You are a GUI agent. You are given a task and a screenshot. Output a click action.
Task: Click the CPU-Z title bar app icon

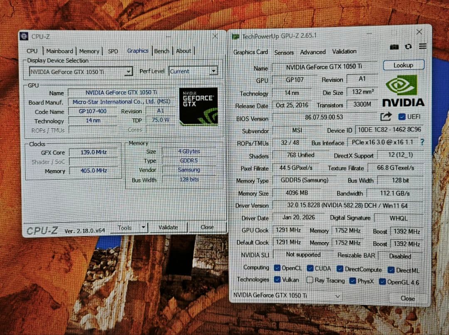click(24, 36)
